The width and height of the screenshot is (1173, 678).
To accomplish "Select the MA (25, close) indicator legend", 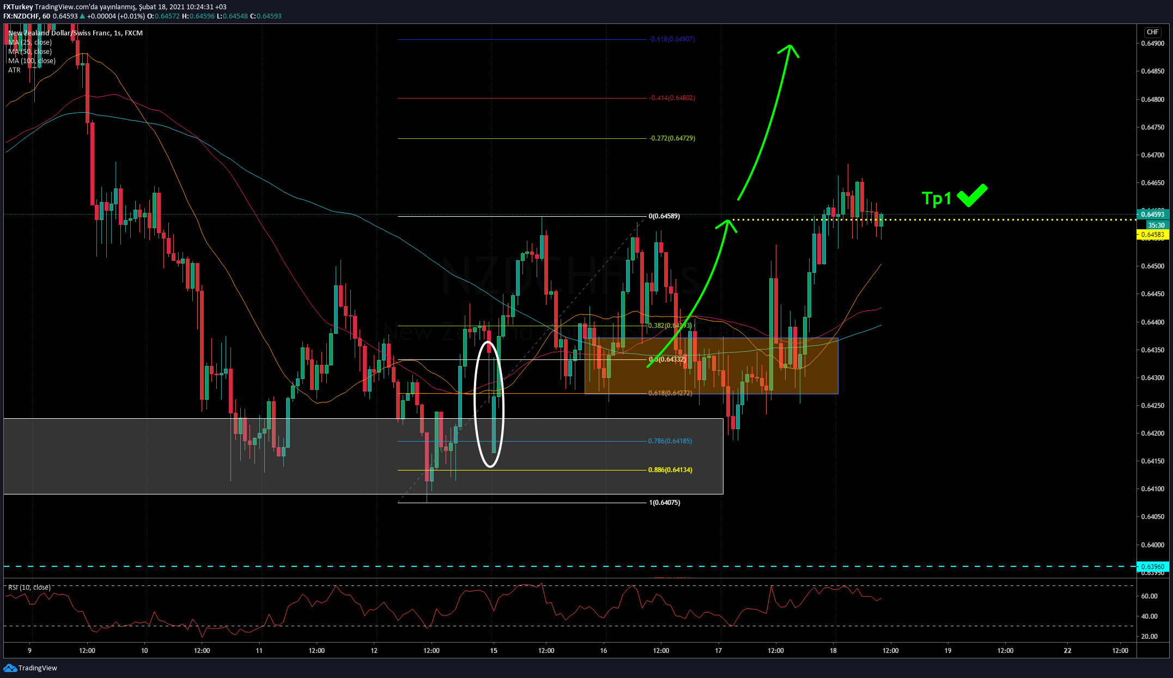I will (x=30, y=42).
